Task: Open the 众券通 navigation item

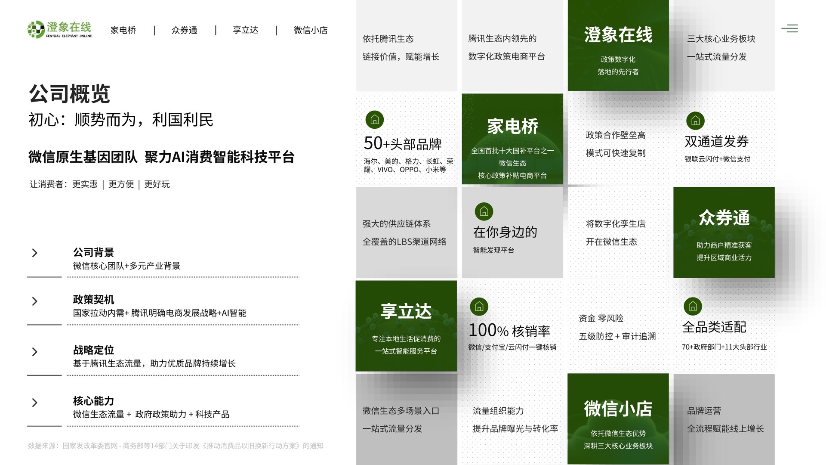Action: click(184, 30)
